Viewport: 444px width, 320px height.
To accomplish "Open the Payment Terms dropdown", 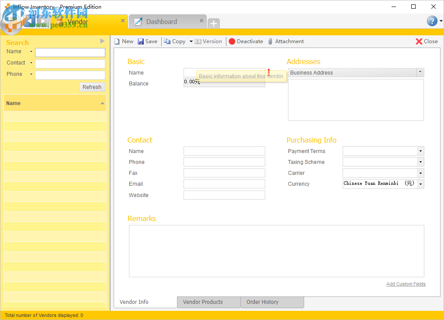I will pos(420,151).
